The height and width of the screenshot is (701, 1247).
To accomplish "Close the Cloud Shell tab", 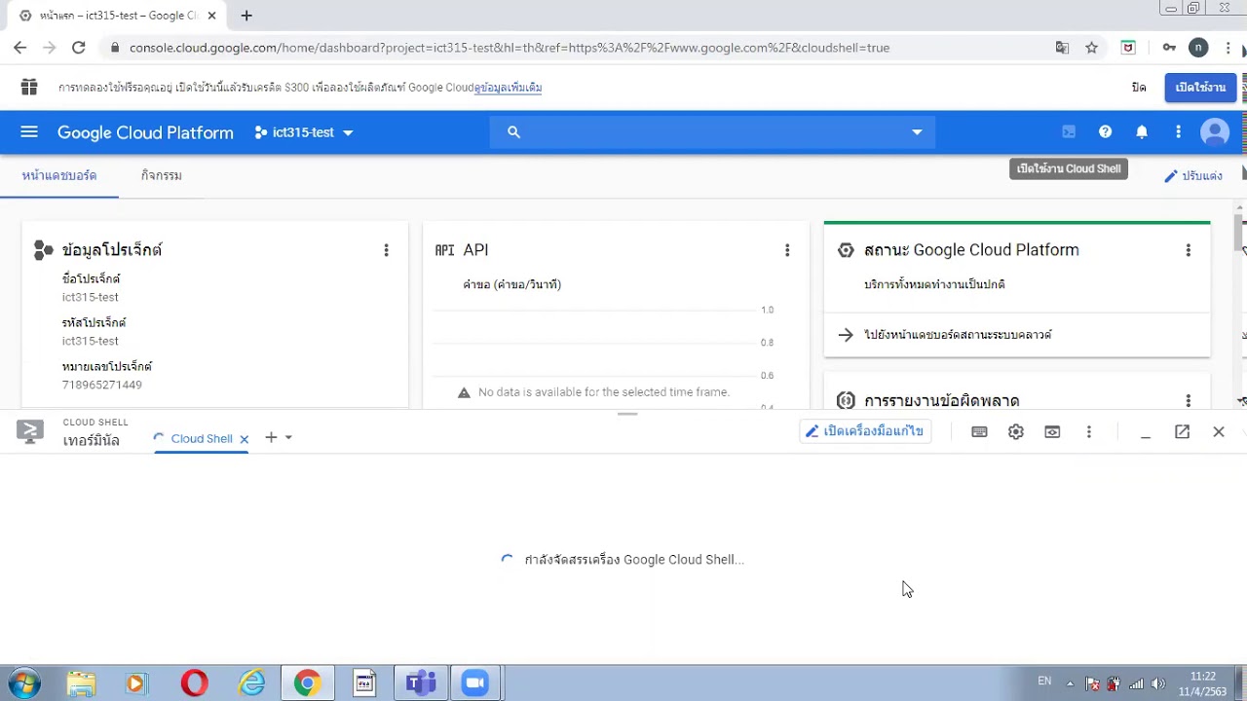I will (x=245, y=439).
